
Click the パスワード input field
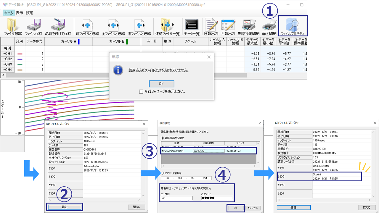pos(217,198)
